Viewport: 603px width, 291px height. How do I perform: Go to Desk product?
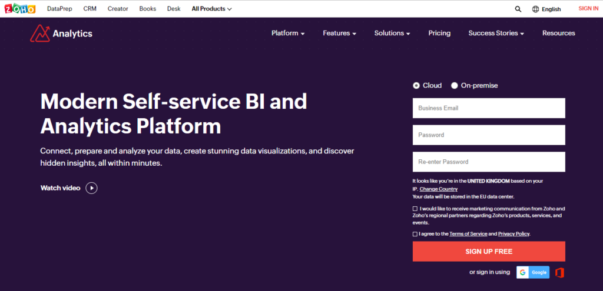(x=174, y=9)
